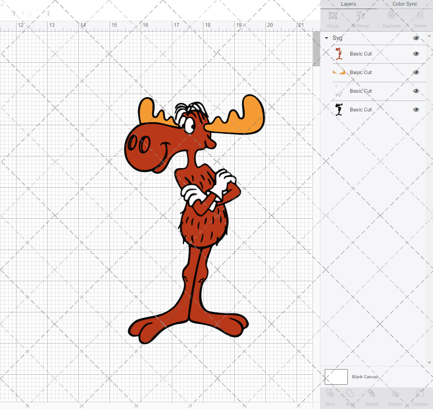Switch to the Color Sync tab
Screen dimensions: 433x409
click(x=404, y=4)
